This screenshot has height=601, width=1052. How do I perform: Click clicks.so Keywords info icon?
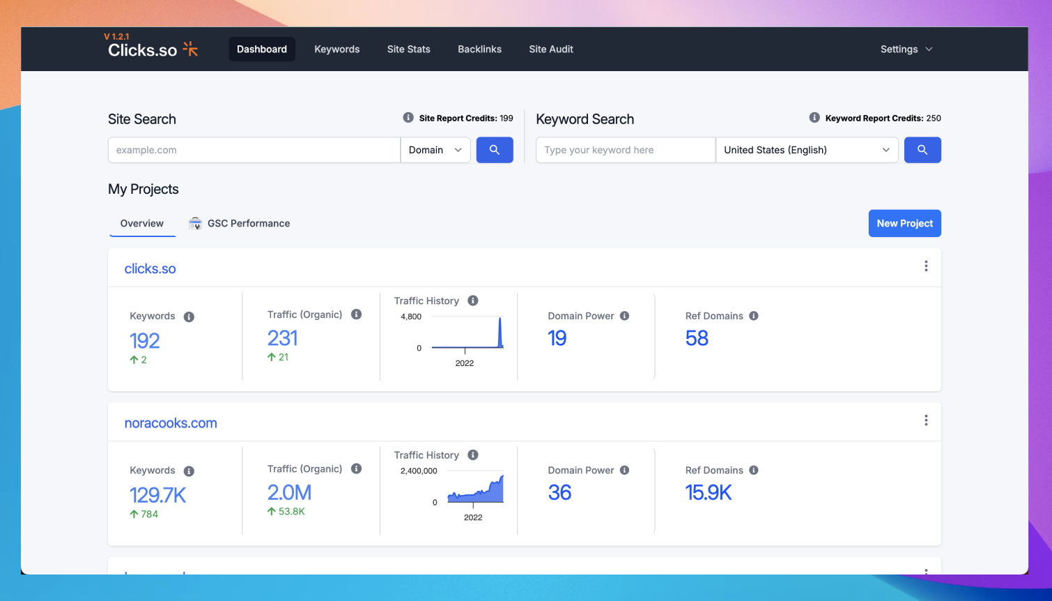(189, 317)
